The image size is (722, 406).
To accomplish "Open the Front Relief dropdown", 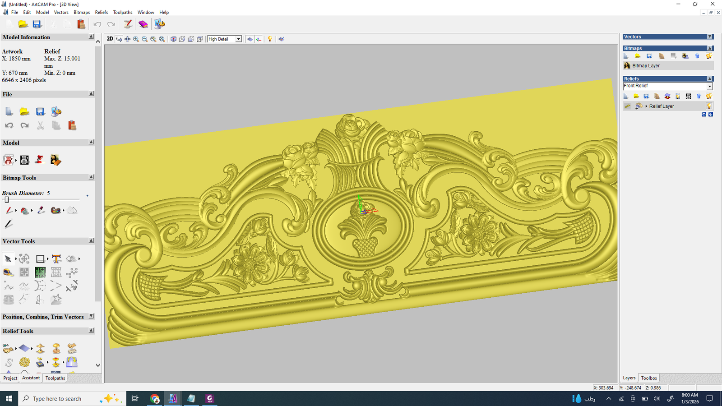I will [709, 86].
